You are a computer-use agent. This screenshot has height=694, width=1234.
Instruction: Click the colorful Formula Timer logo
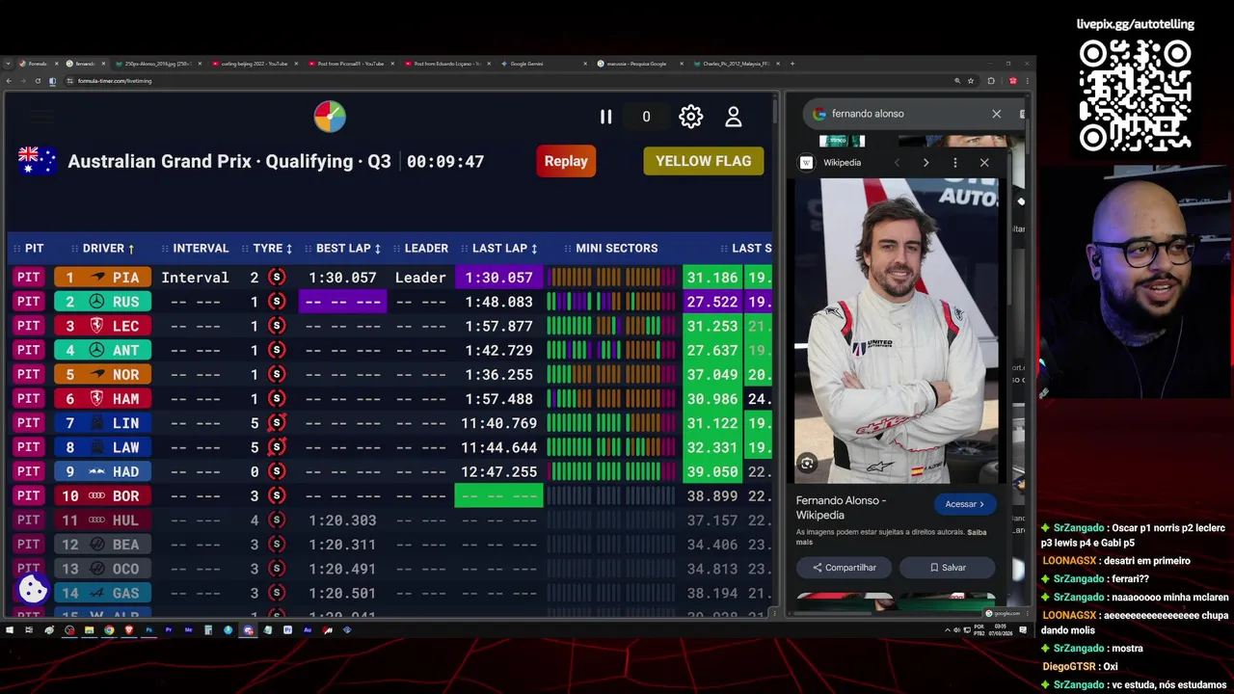click(x=330, y=117)
